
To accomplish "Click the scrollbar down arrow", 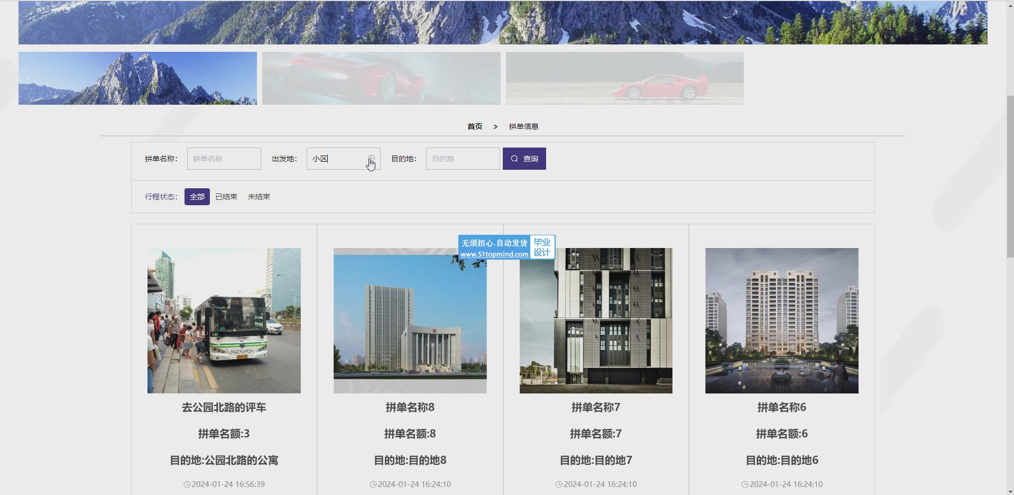I will 1010,491.
